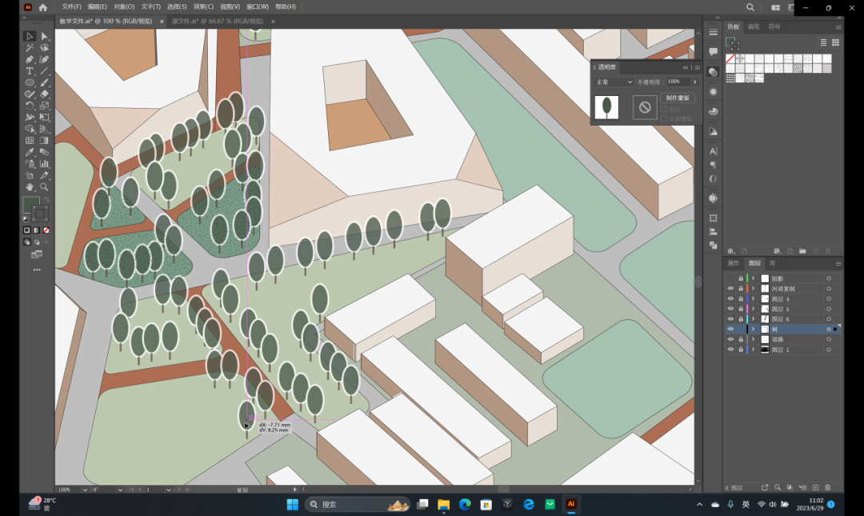
Task: Open the Windows Start button
Action: point(292,505)
